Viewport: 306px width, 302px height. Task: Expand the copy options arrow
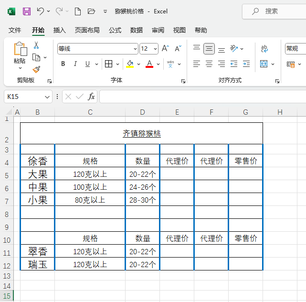(45, 57)
